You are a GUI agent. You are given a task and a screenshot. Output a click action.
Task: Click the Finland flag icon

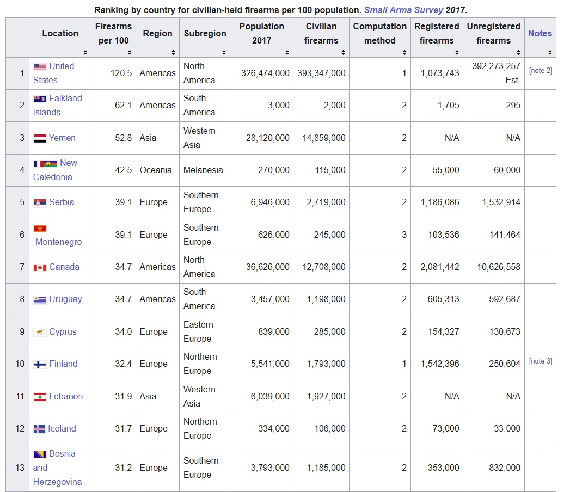(x=40, y=365)
